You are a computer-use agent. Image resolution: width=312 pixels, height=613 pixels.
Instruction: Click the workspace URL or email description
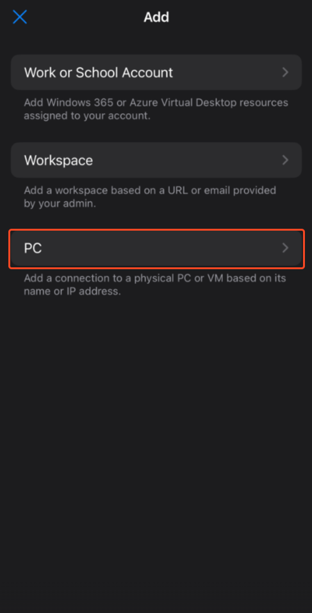point(150,197)
